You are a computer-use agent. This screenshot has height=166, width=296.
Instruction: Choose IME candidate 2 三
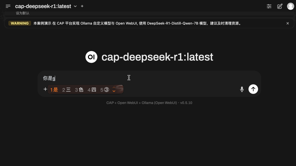click(66, 90)
